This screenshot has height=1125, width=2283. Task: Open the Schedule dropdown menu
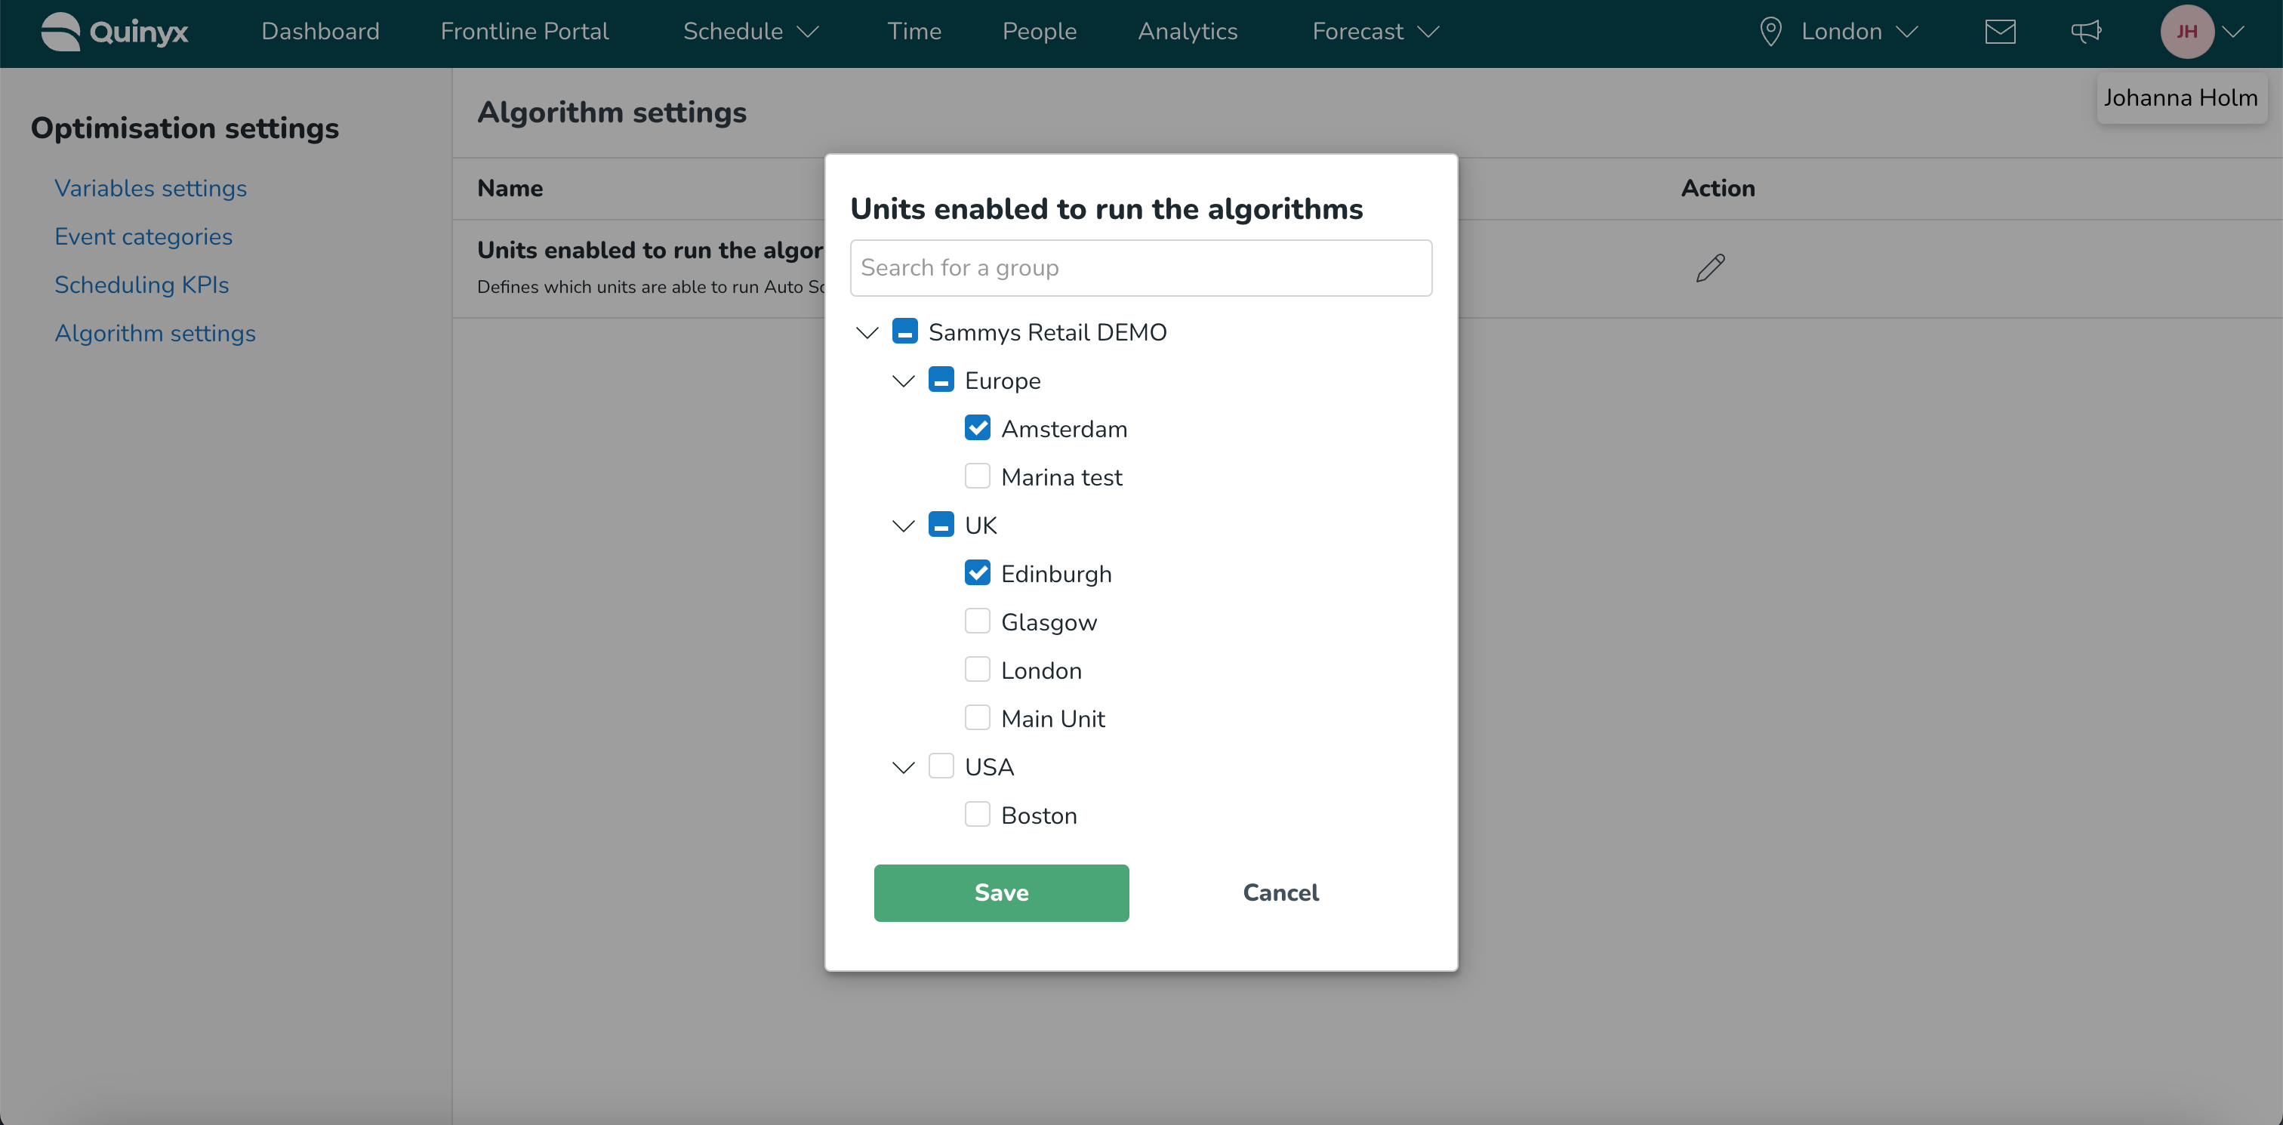click(750, 32)
